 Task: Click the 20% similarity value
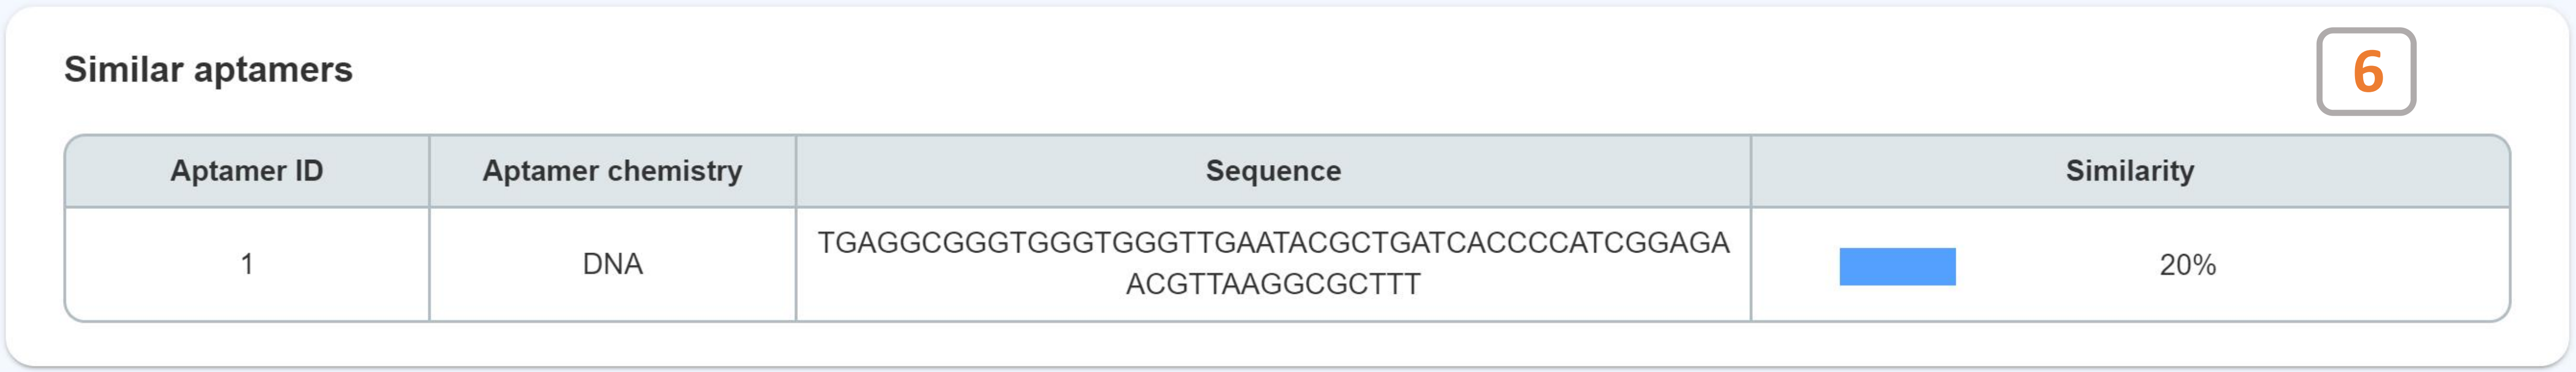point(2187,265)
